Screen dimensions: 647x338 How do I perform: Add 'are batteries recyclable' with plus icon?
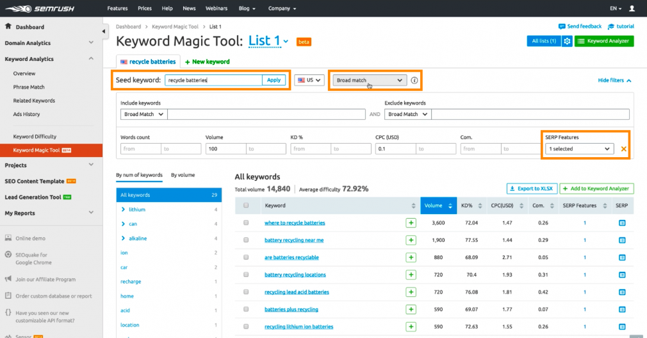click(411, 257)
